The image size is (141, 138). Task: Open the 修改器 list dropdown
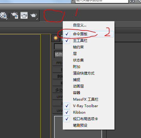[x=58, y=54]
